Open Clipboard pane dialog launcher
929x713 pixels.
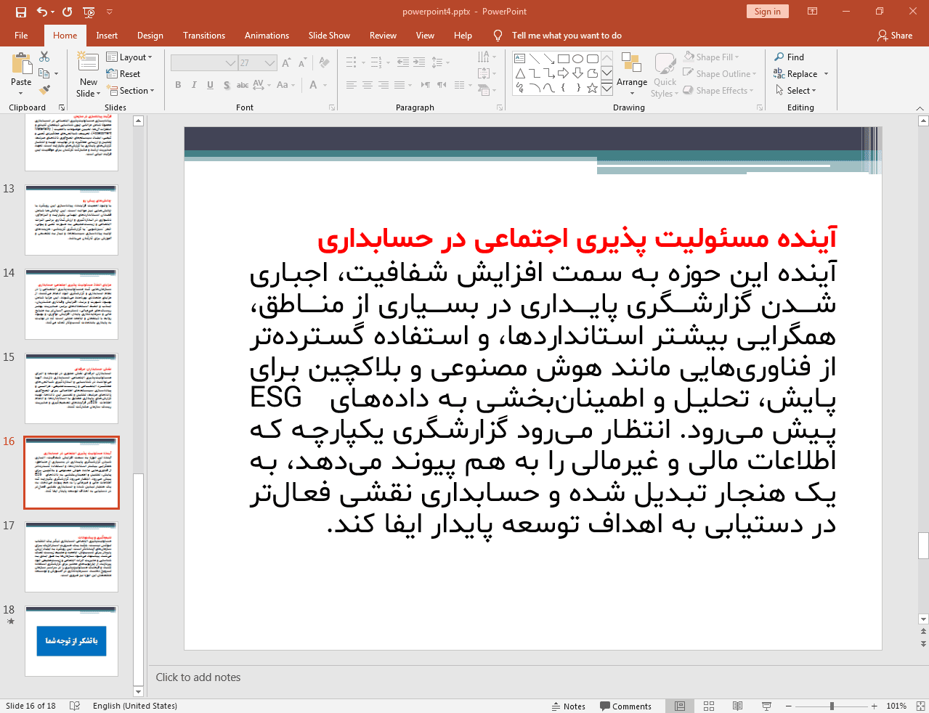(62, 107)
